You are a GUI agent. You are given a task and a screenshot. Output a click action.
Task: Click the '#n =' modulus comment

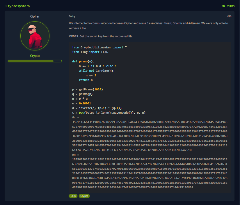point(76,155)
